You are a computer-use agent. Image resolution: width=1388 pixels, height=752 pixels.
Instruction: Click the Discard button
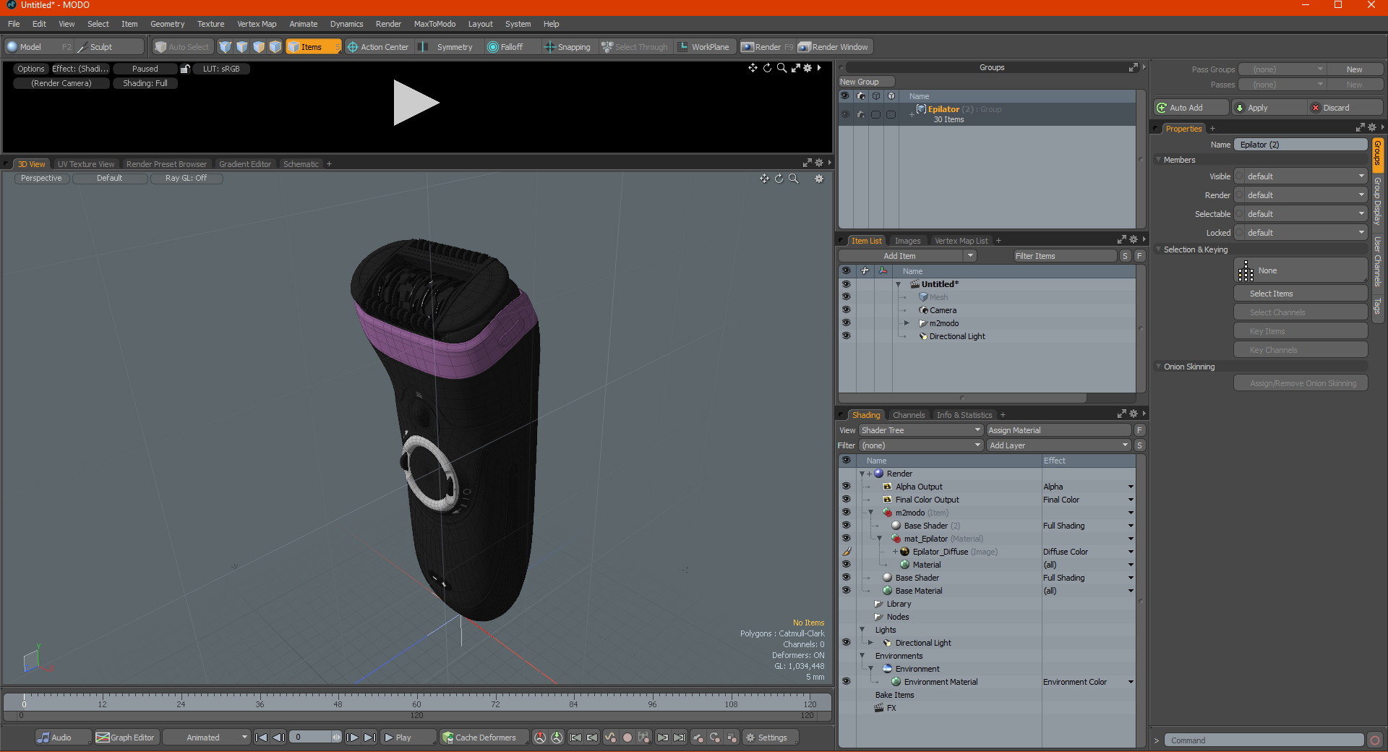(1345, 108)
